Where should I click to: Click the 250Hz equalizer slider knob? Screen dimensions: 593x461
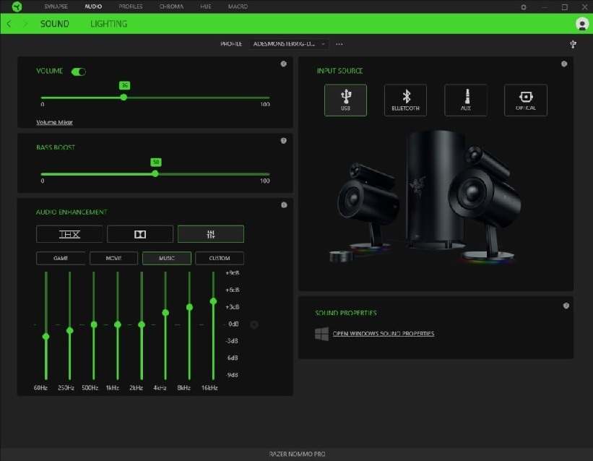point(69,331)
